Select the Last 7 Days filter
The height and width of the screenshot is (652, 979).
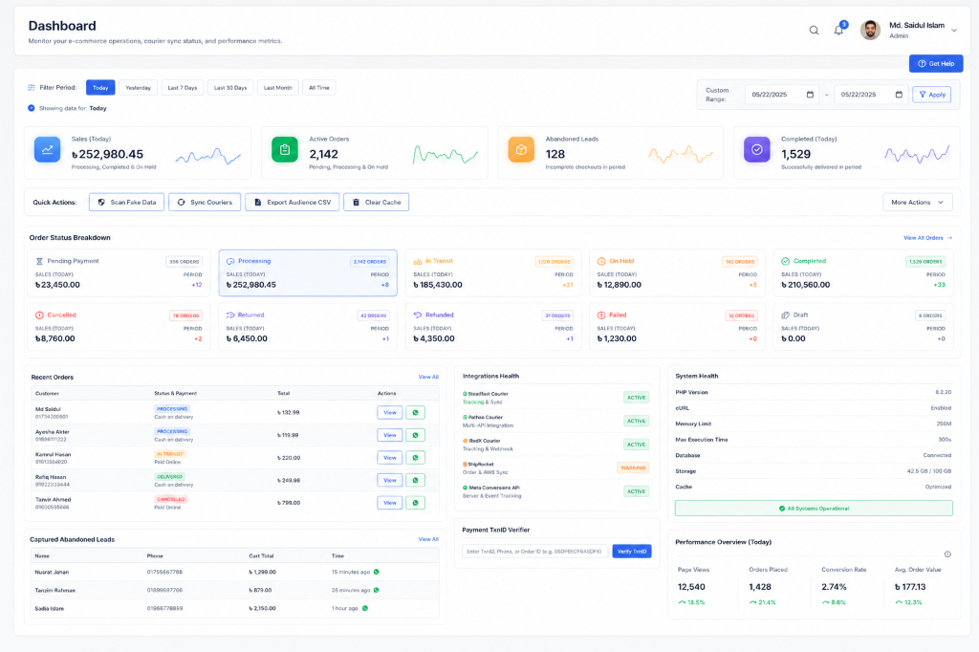[183, 87]
